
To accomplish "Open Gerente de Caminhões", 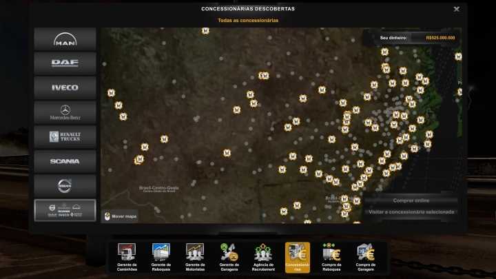I will tap(127, 257).
